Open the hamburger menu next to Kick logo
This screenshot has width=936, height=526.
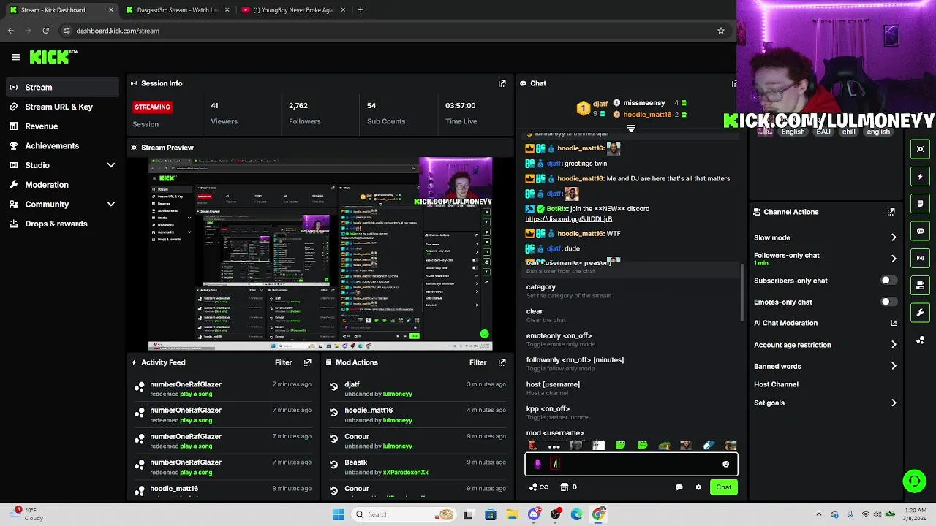(x=15, y=57)
